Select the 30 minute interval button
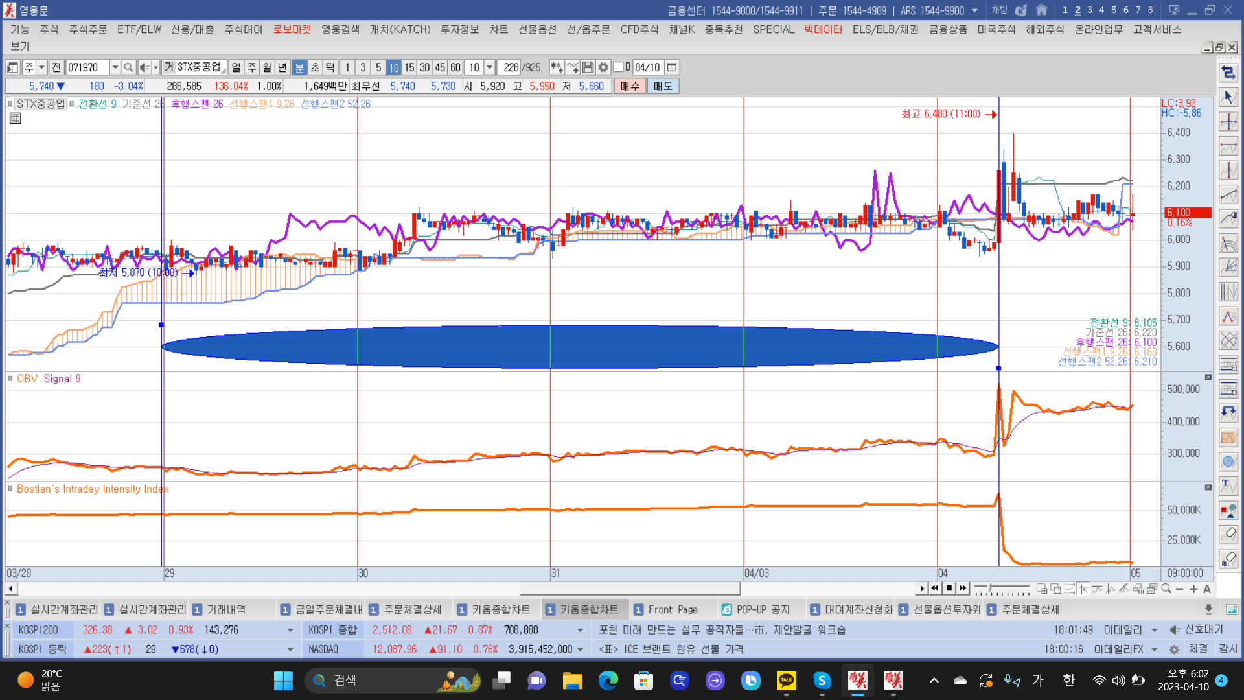This screenshot has width=1244, height=700. pos(424,67)
